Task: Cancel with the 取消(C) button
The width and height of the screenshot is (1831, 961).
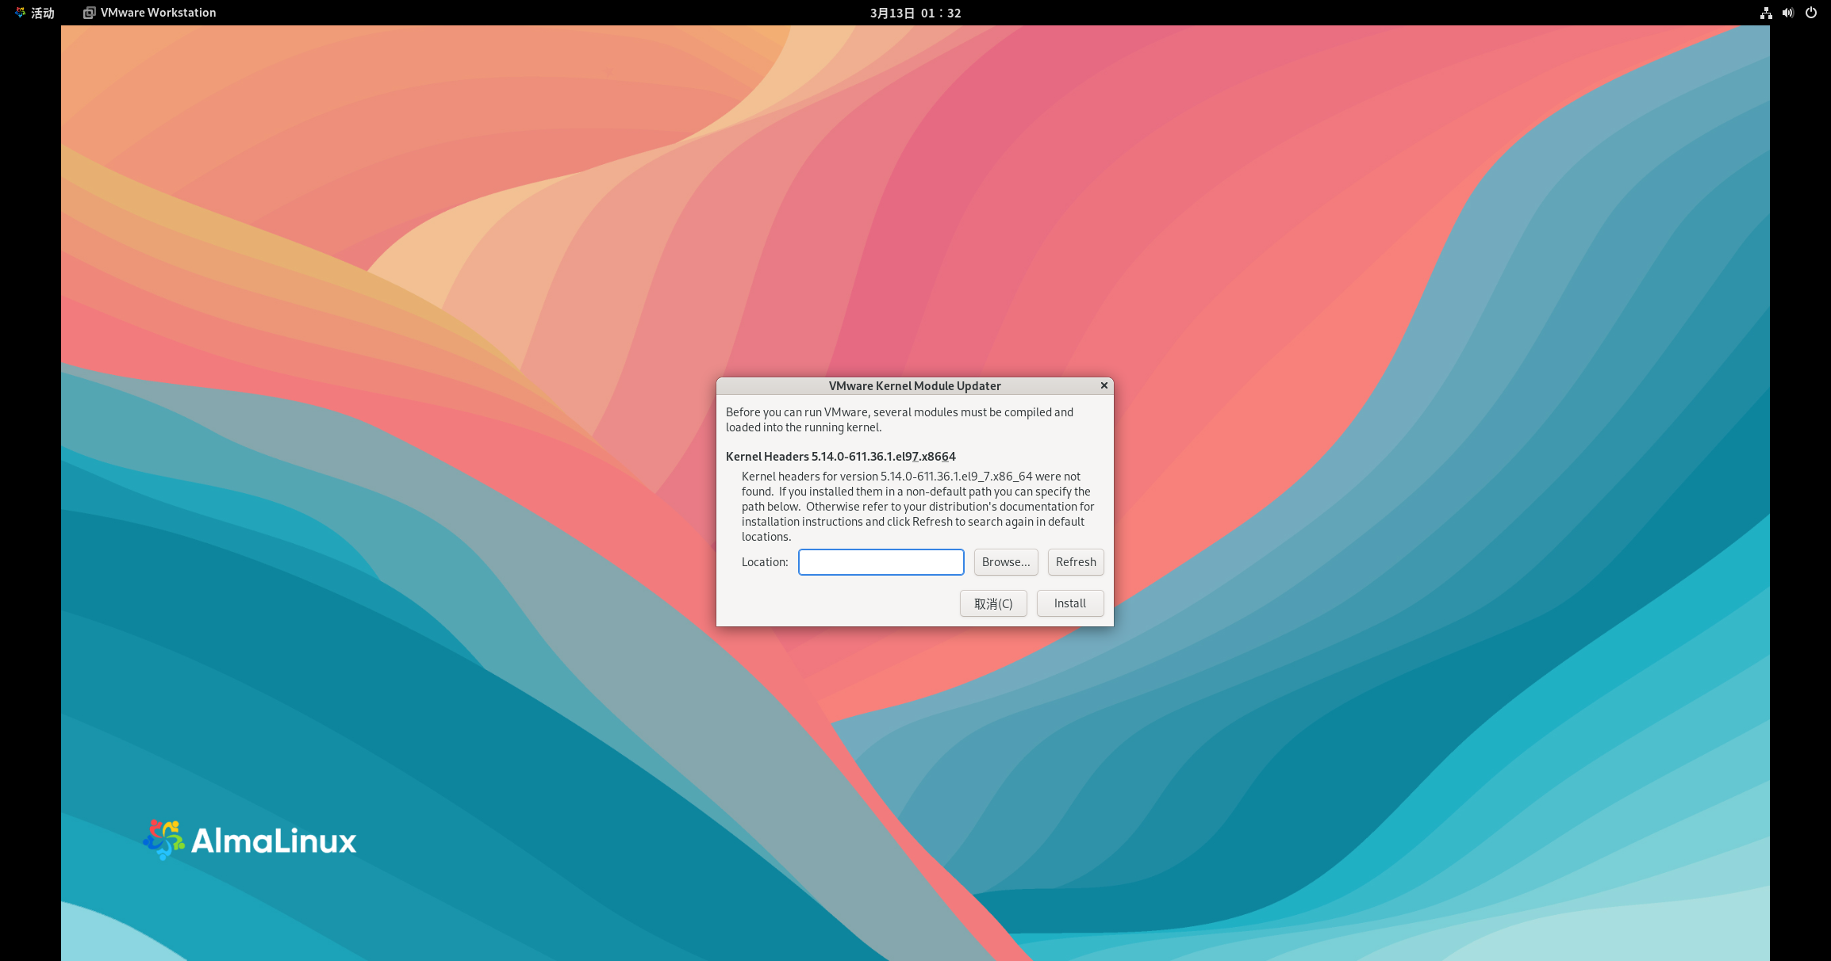Action: [x=993, y=603]
